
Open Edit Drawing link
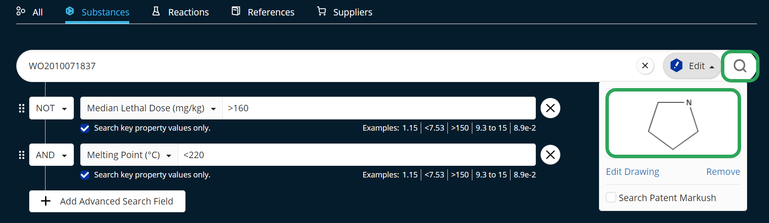pyautogui.click(x=632, y=172)
